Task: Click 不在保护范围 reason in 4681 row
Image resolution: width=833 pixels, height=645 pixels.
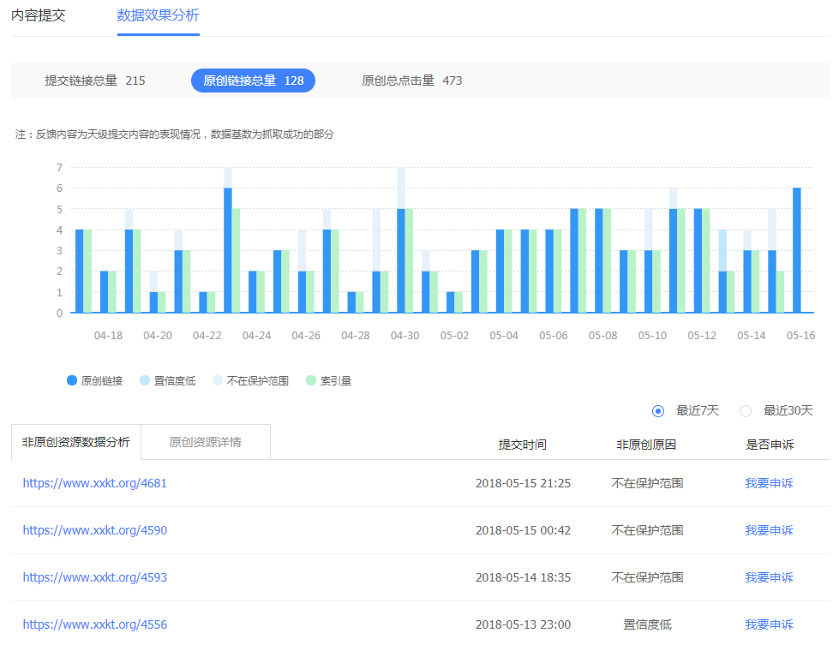Action: pyautogui.click(x=647, y=483)
